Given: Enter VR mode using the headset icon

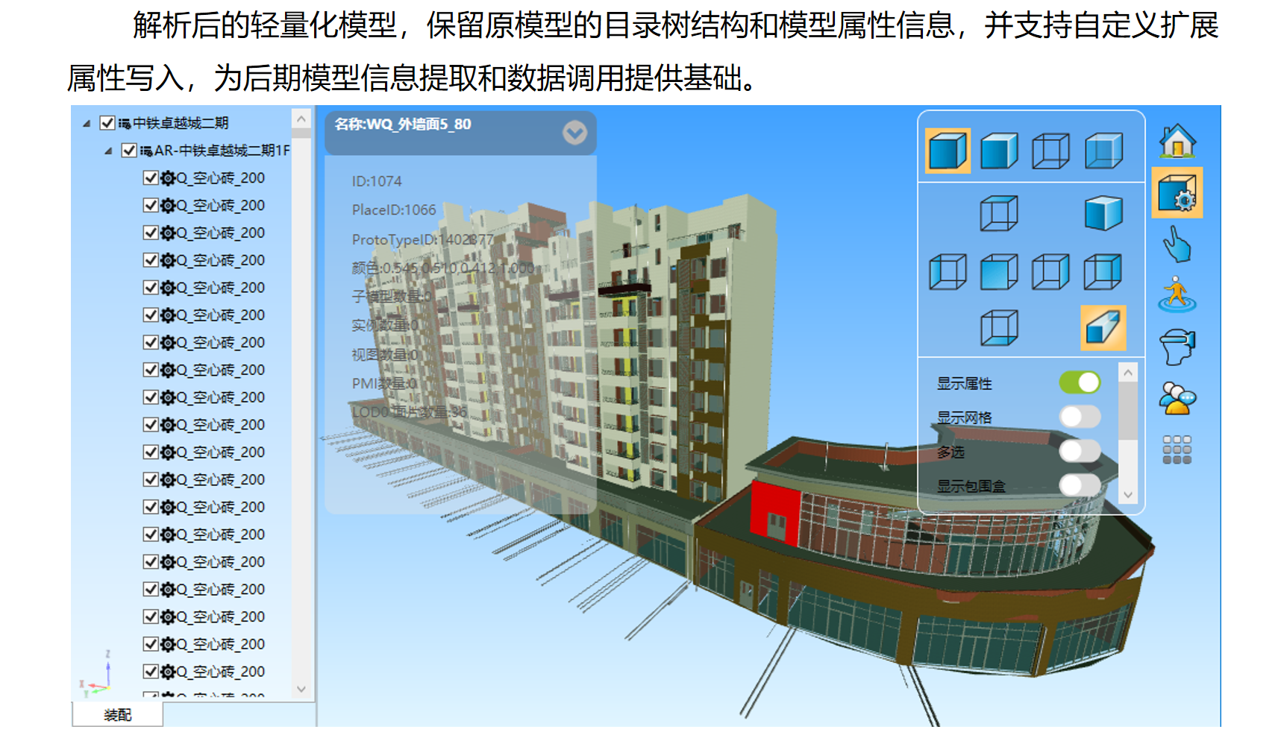Looking at the screenshot, I should tap(1179, 343).
